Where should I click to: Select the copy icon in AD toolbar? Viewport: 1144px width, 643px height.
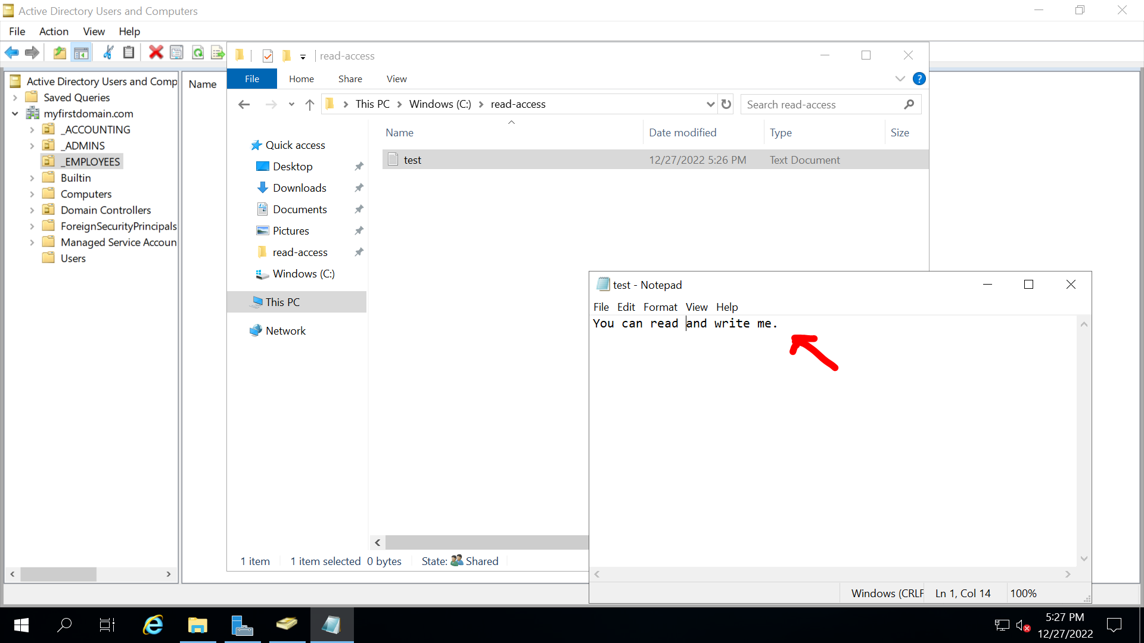[129, 52]
